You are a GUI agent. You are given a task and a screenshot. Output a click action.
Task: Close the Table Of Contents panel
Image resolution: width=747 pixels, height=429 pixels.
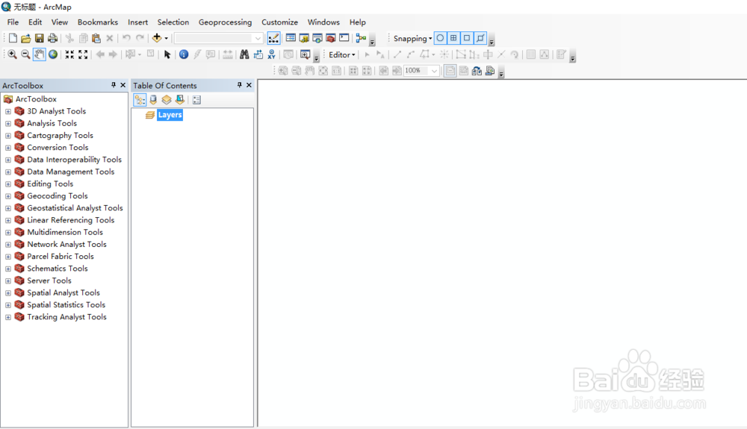(x=249, y=85)
